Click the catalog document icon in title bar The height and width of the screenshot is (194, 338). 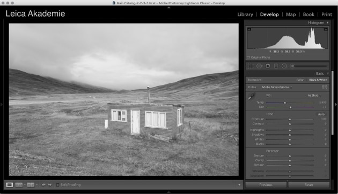(x=114, y=3)
